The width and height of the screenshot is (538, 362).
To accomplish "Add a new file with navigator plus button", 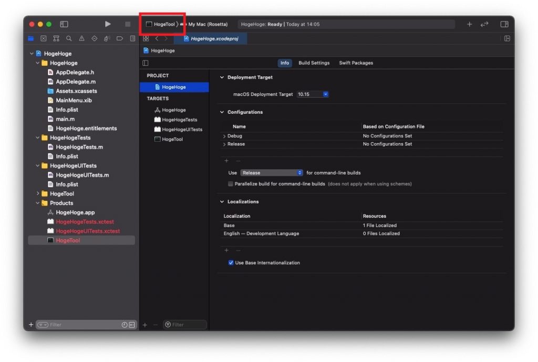I will (31, 325).
